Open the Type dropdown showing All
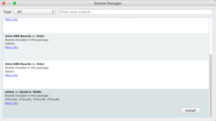This screenshot has height=121, width=216. click(34, 12)
